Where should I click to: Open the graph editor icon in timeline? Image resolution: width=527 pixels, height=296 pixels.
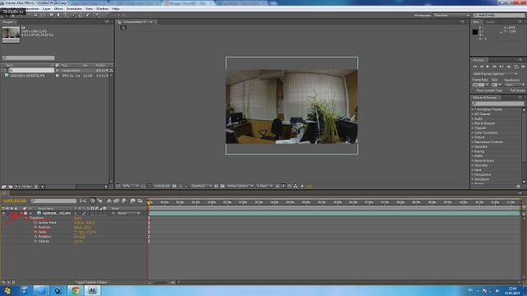point(140,201)
